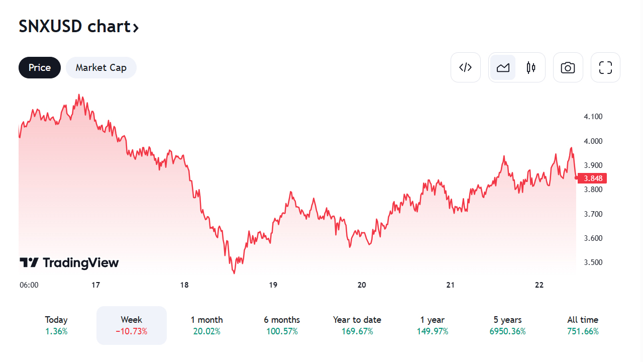Display the All time range
This screenshot has width=643, height=362.
(583, 325)
